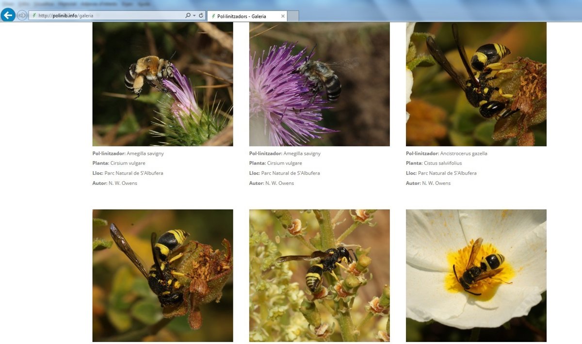The image size is (582, 344).
Task: Expand the address bar dropdown arrow
Action: 194,16
